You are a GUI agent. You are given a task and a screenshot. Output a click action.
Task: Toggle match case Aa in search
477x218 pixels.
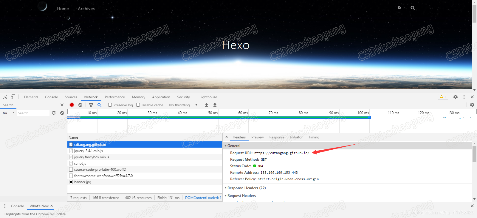coord(5,113)
